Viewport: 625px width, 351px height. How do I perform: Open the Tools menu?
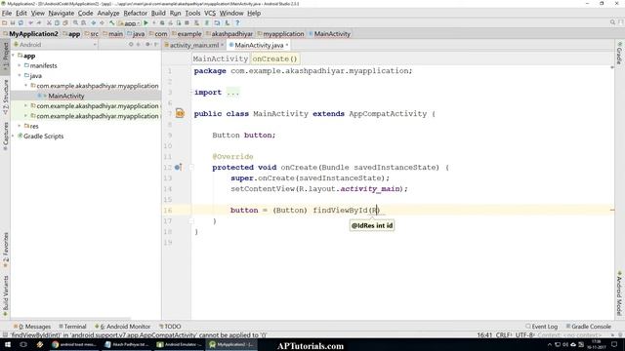coord(192,13)
